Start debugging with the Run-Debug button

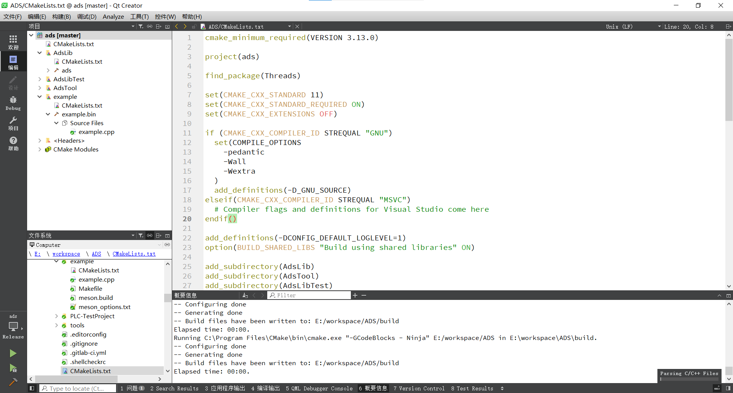click(13, 368)
